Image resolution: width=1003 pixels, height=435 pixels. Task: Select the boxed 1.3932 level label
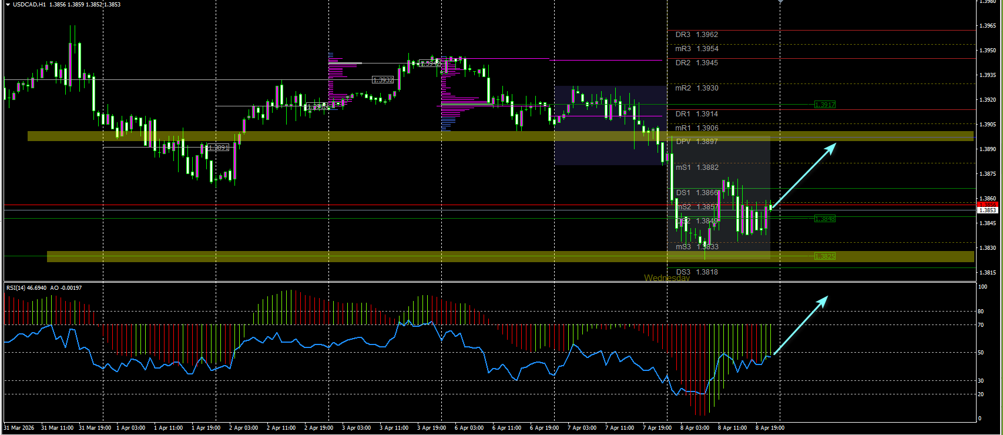pos(383,80)
